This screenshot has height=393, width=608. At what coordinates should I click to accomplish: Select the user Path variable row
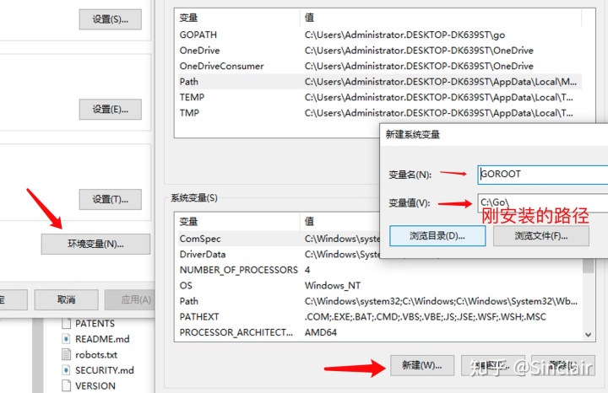point(380,82)
